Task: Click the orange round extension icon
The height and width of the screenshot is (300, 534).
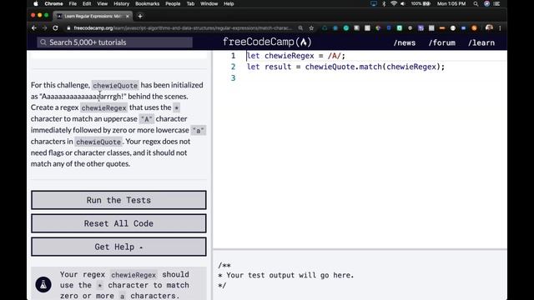Action: (x=474, y=28)
